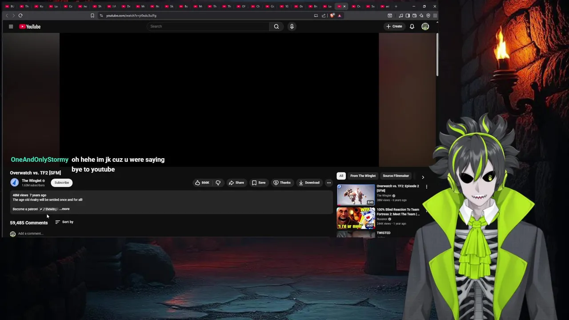Open the Brave shields lion icon
Image resolution: width=569 pixels, height=320 pixels.
coord(332,16)
